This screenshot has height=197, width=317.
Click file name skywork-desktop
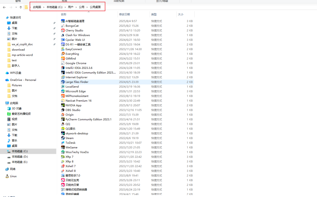pos(77,133)
